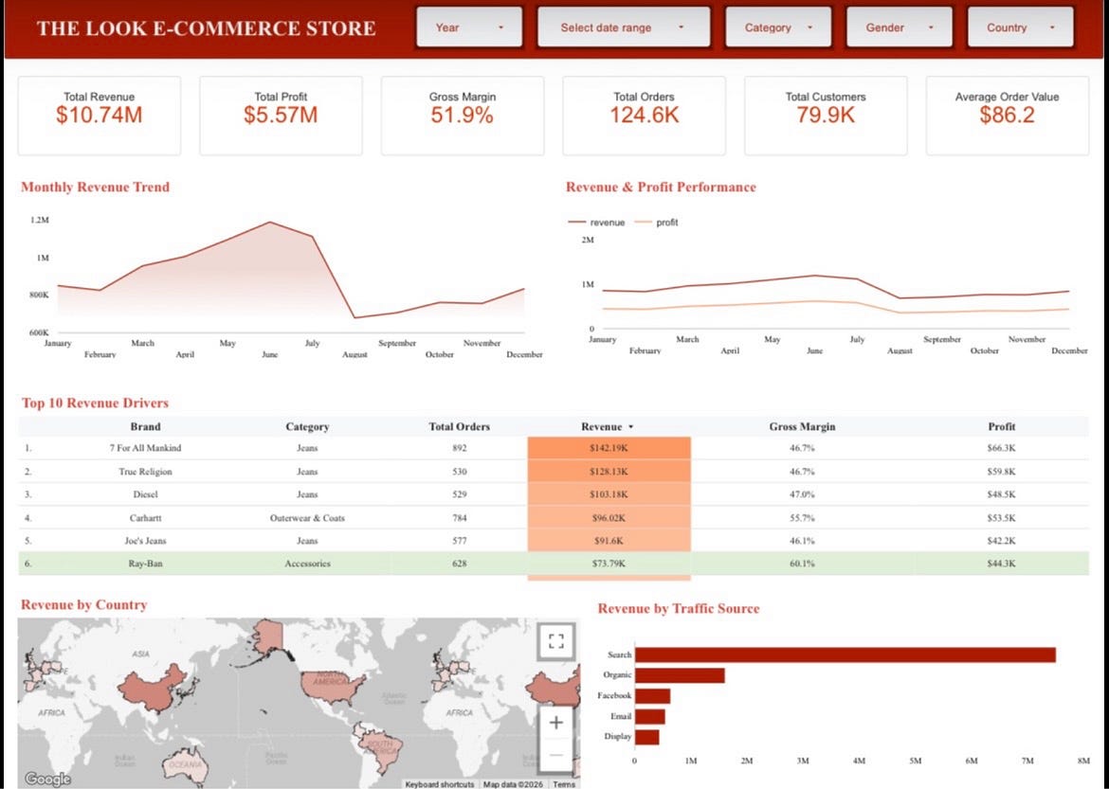Select the Joe's Jeans brand cell

tap(145, 541)
